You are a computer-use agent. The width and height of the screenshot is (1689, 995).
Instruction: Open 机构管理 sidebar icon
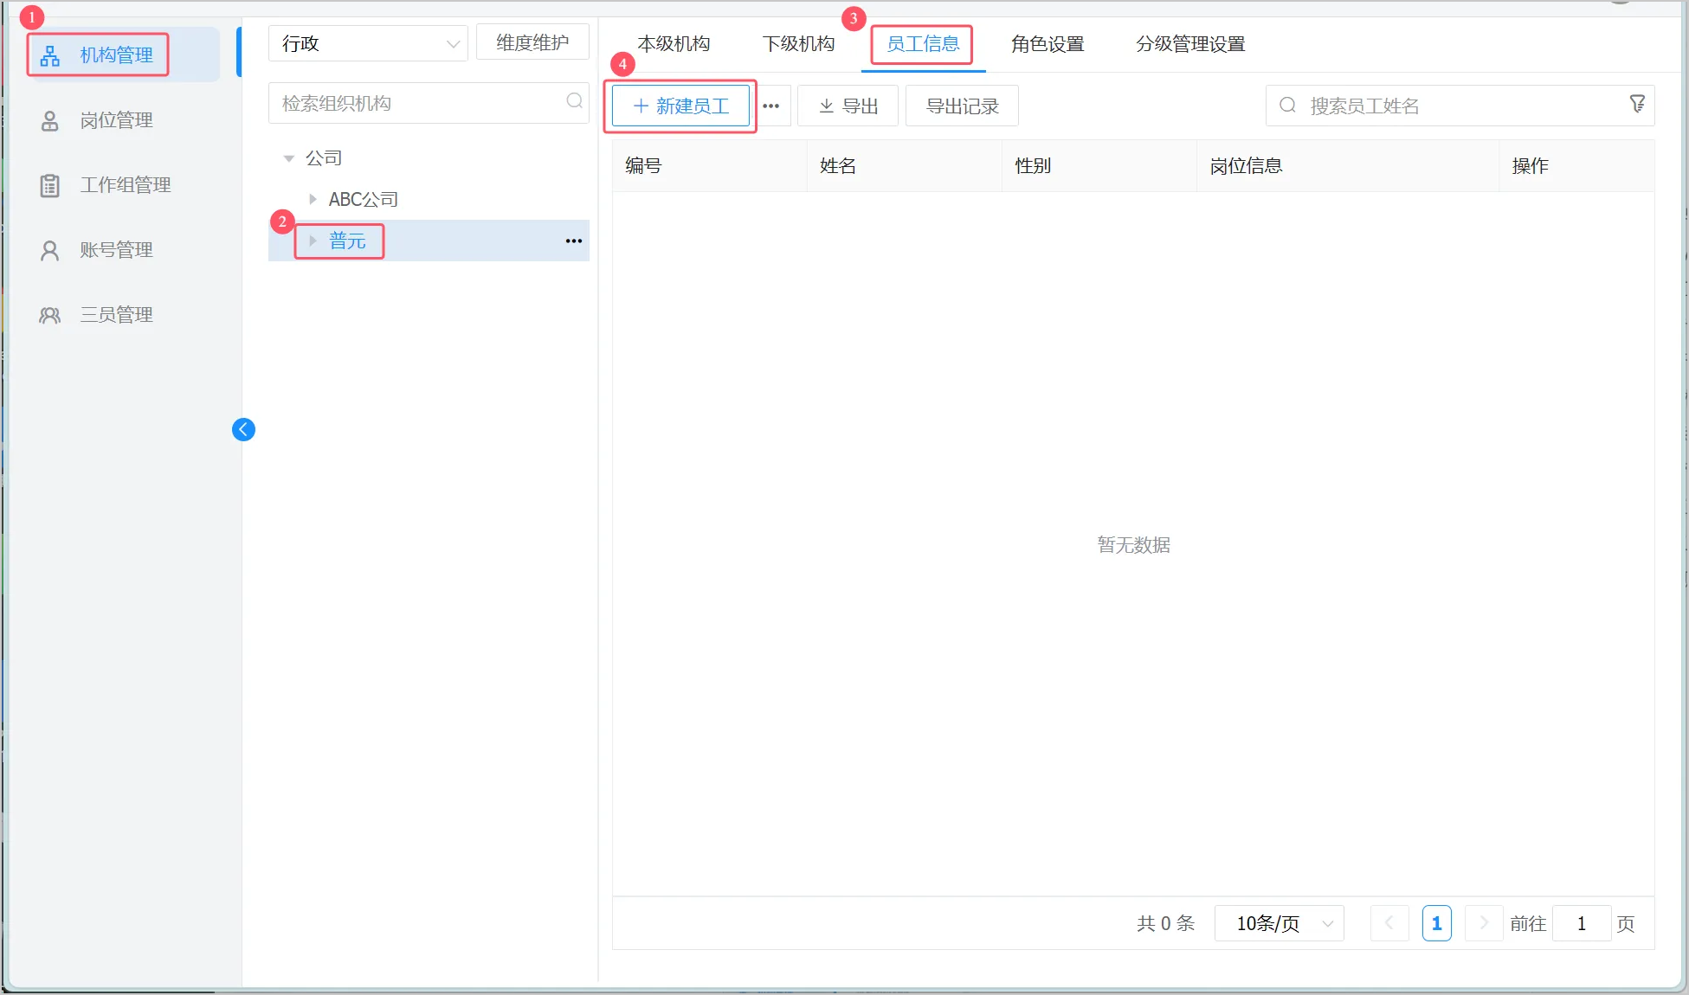[x=50, y=55]
